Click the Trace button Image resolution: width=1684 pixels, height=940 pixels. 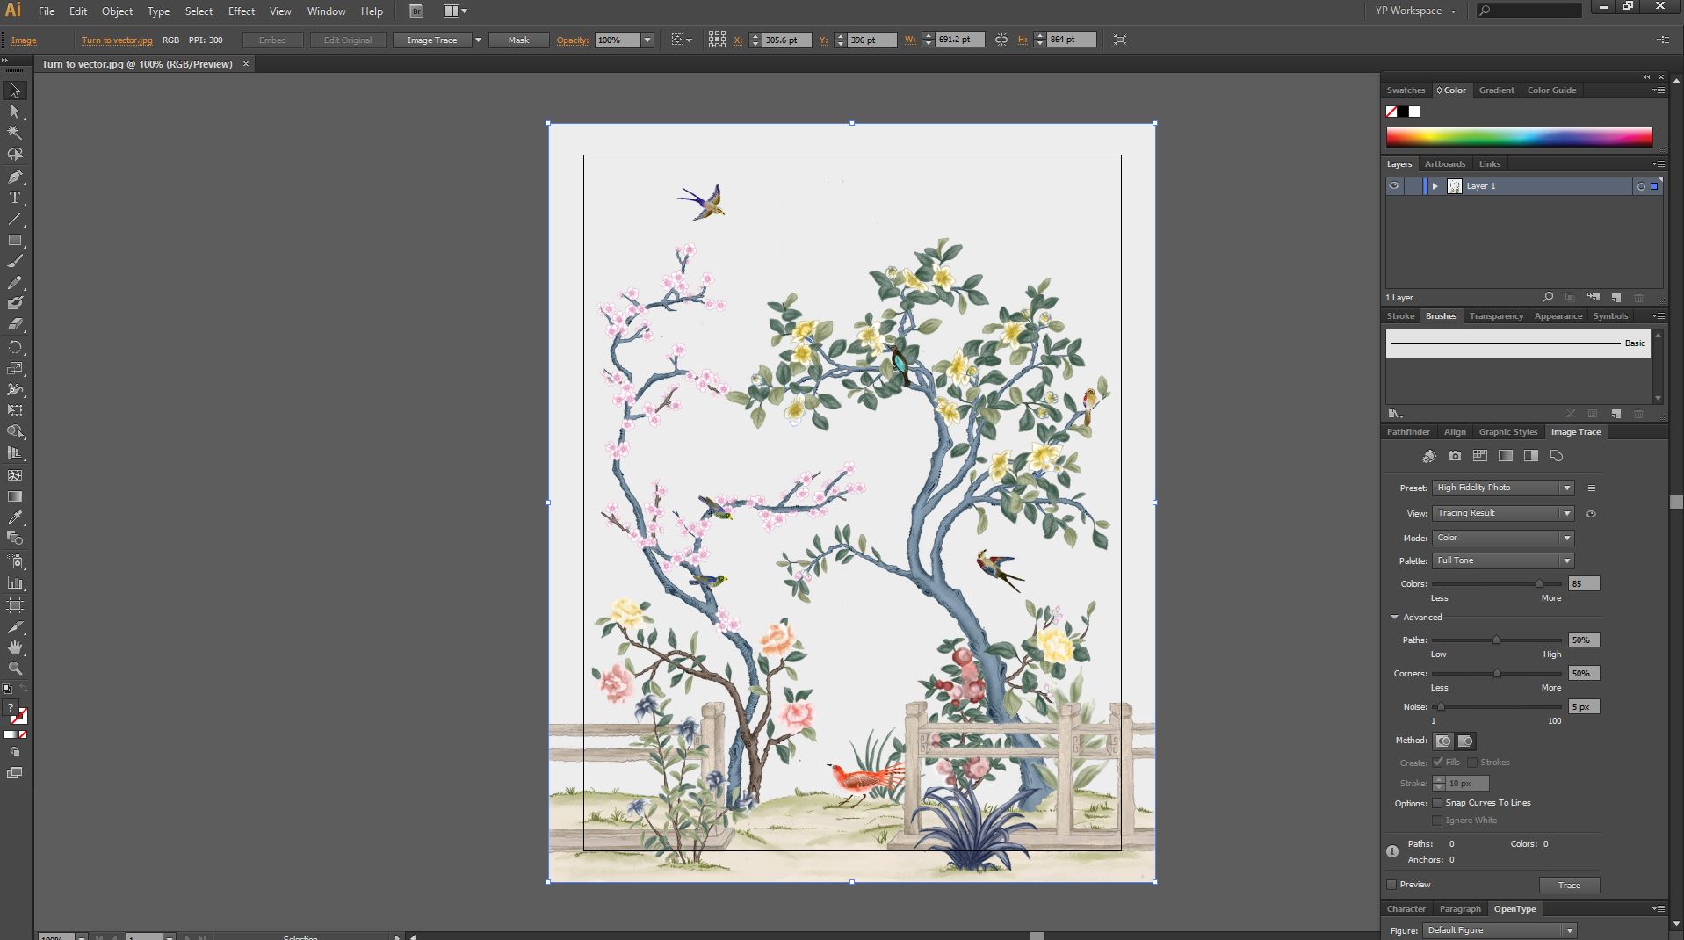[1569, 886]
